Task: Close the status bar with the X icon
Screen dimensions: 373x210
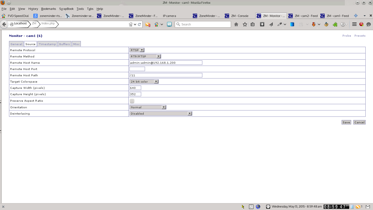Action: (3, 207)
